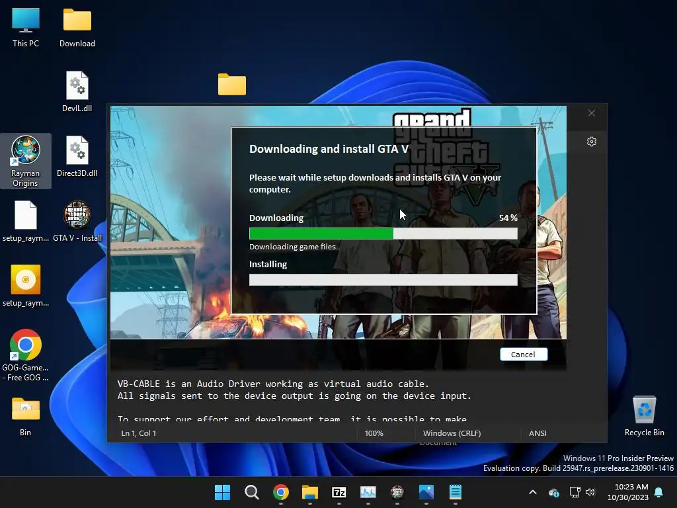Switch to Notepad in taskbar
Viewport: 677px width, 508px height.
[456, 492]
